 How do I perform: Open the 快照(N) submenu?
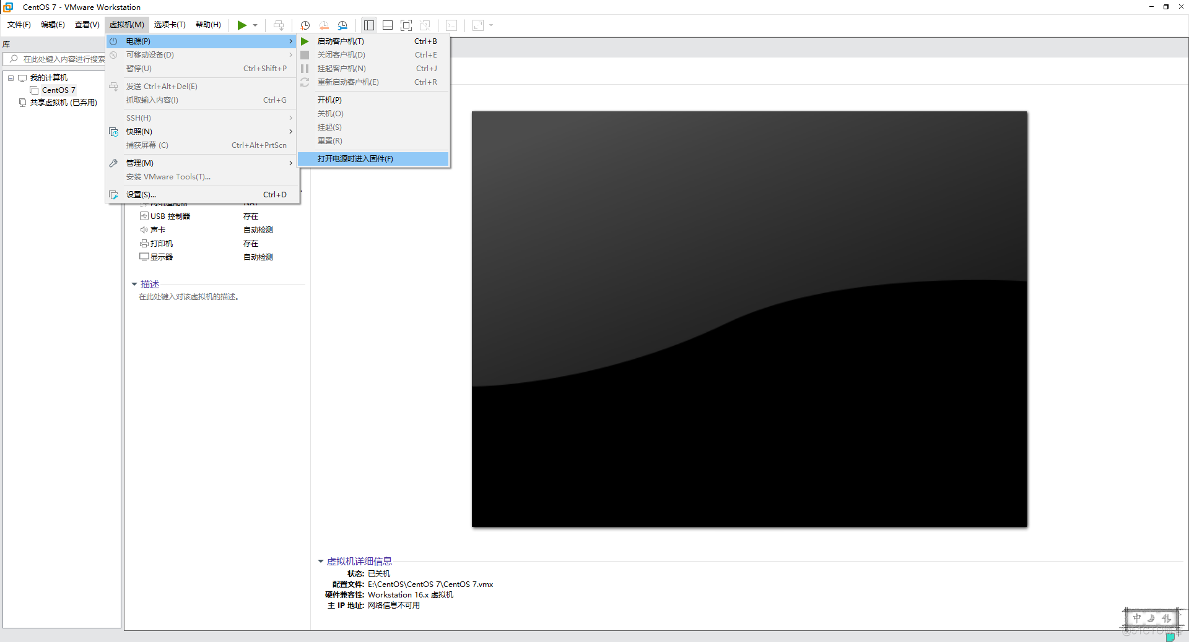[201, 132]
